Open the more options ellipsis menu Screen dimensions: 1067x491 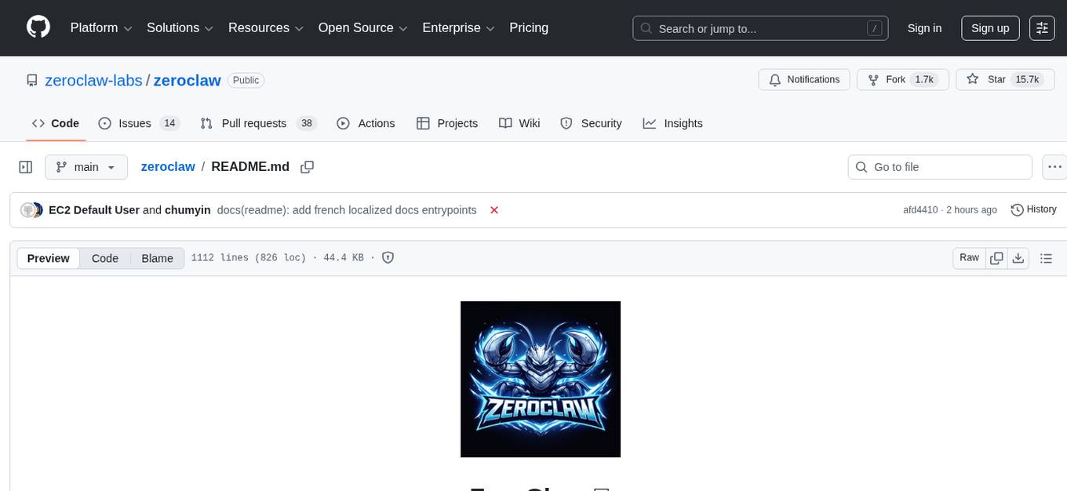tap(1054, 166)
